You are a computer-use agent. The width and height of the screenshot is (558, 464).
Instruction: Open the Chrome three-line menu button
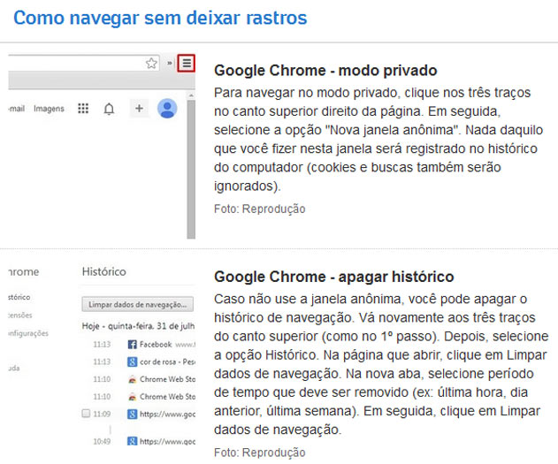187,64
